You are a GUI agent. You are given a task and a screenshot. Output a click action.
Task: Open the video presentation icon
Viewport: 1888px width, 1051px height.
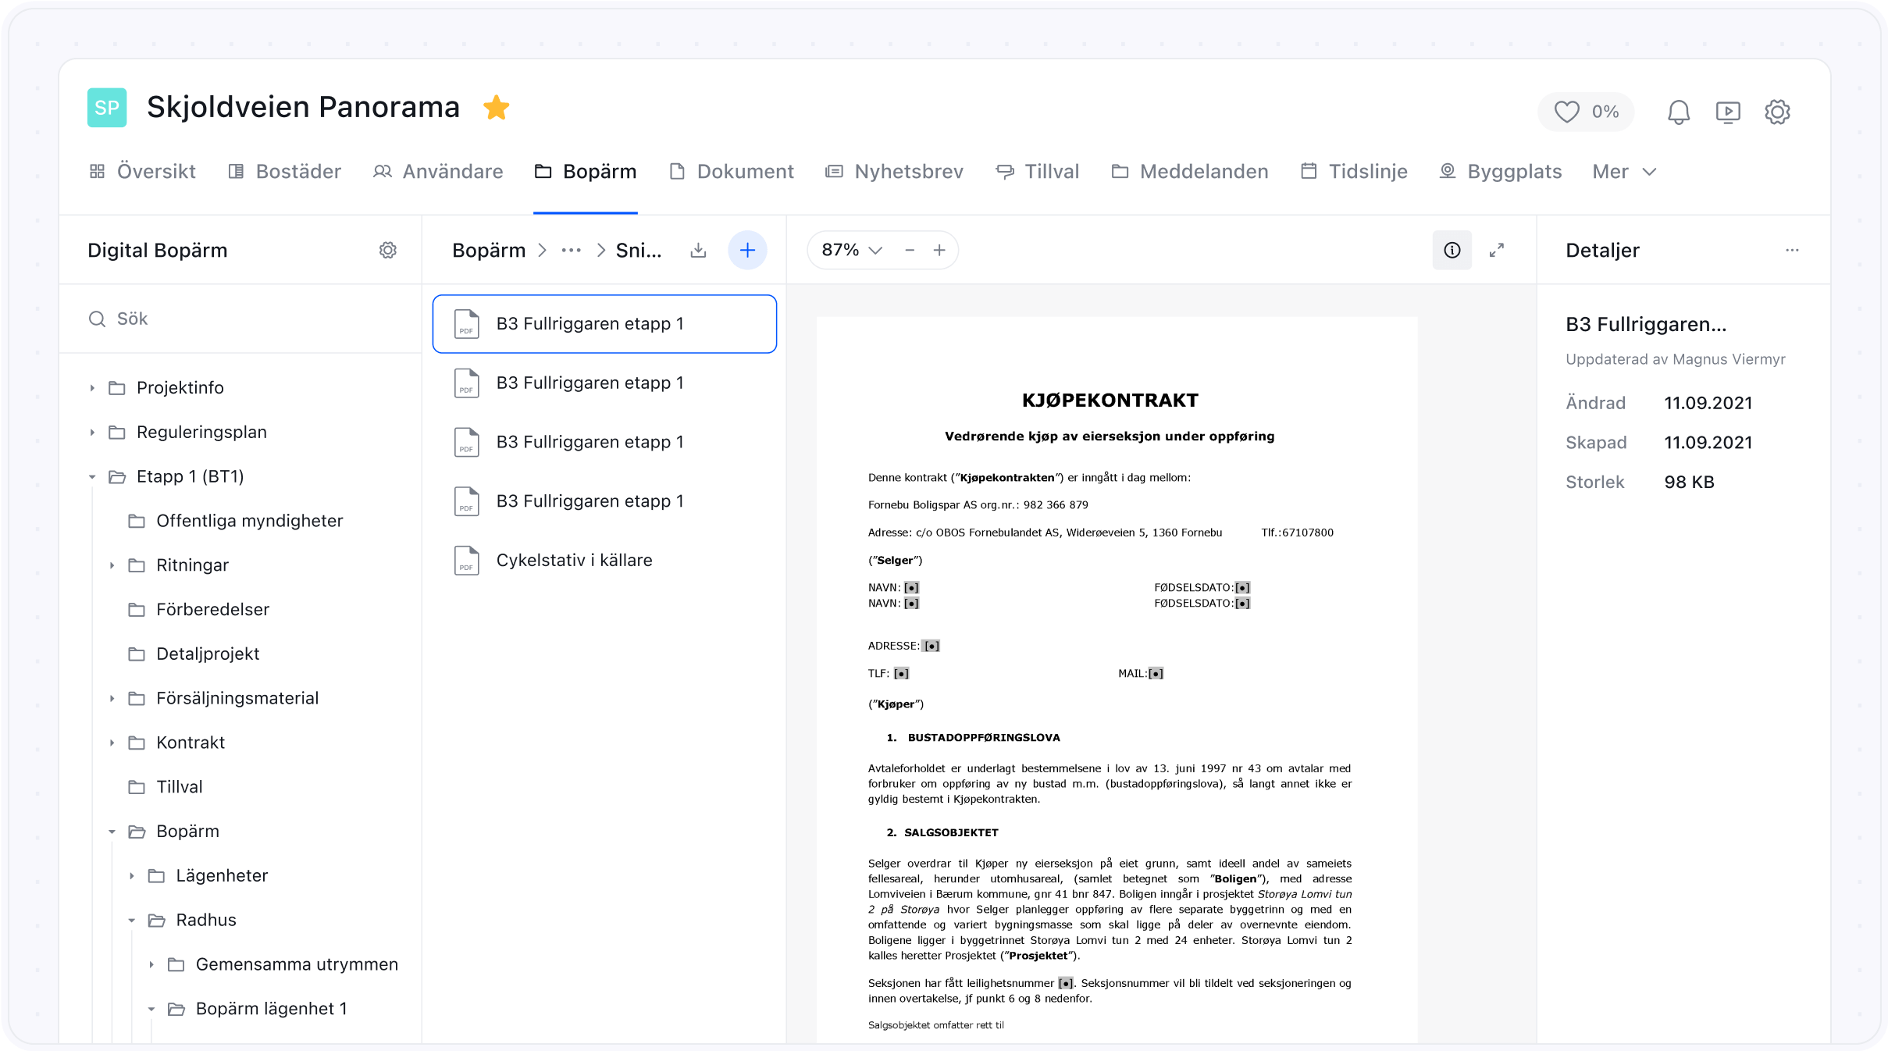tap(1728, 112)
